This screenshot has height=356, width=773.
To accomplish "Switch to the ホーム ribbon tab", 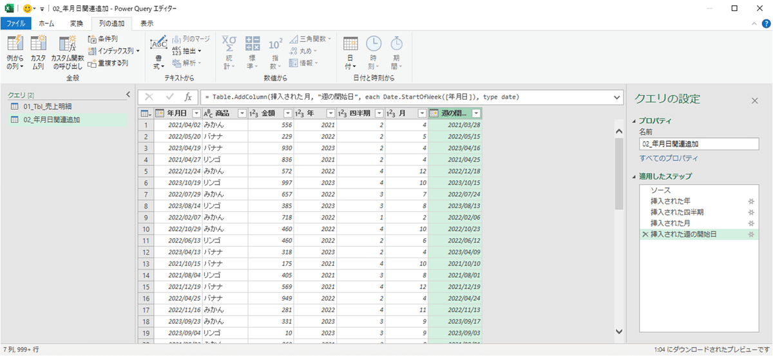I will (x=46, y=24).
